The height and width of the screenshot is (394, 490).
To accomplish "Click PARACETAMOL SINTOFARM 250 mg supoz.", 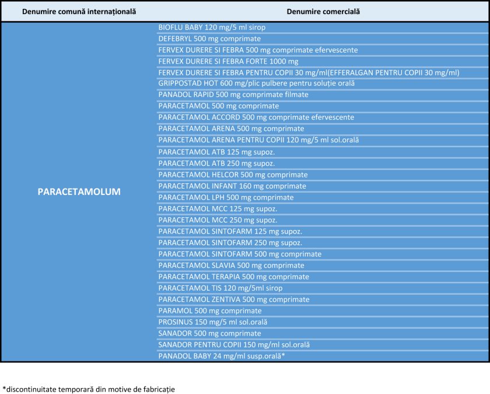I will [x=323, y=243].
